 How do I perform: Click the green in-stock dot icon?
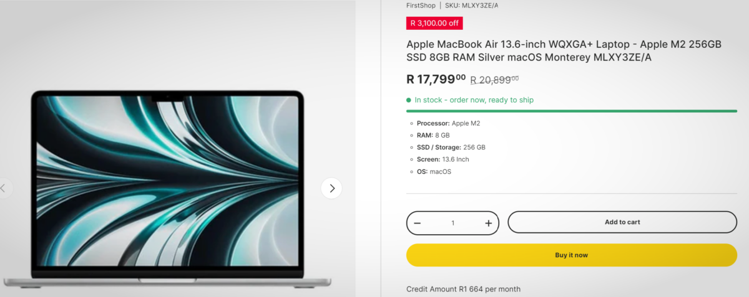click(x=409, y=100)
